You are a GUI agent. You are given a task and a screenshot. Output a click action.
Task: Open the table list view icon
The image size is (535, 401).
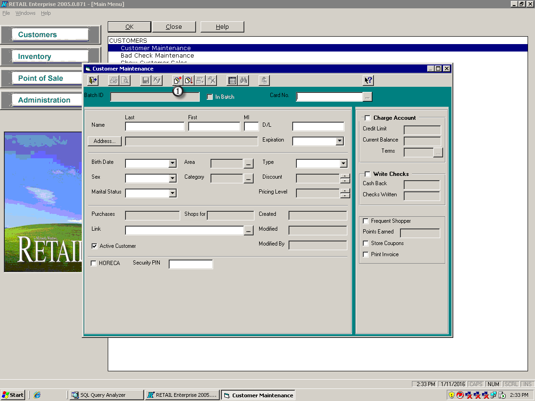pos(232,80)
